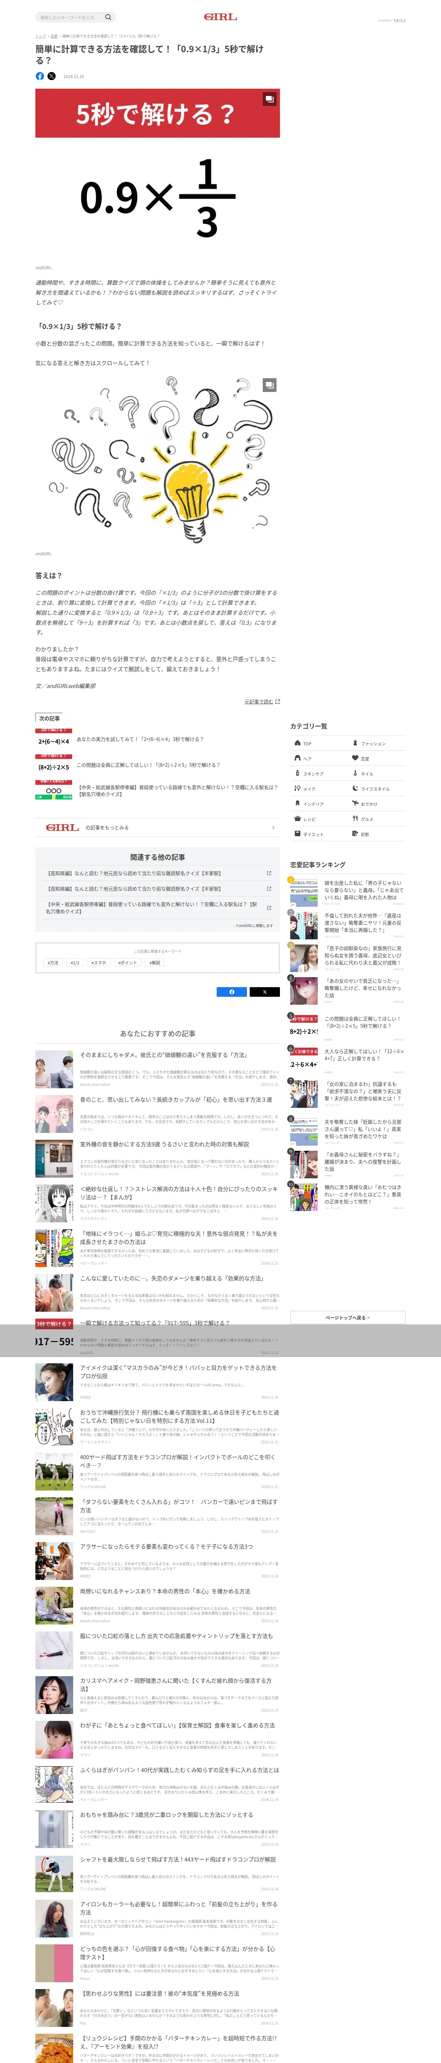
Task: Select the #ポイント keyword tag
Action: point(127,963)
